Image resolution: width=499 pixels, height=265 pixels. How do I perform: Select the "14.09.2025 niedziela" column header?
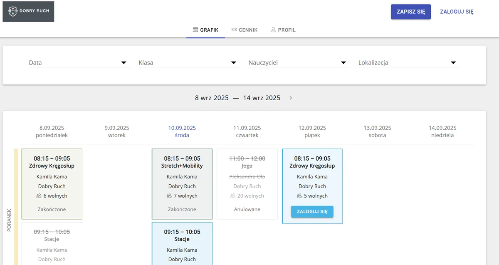(442, 131)
